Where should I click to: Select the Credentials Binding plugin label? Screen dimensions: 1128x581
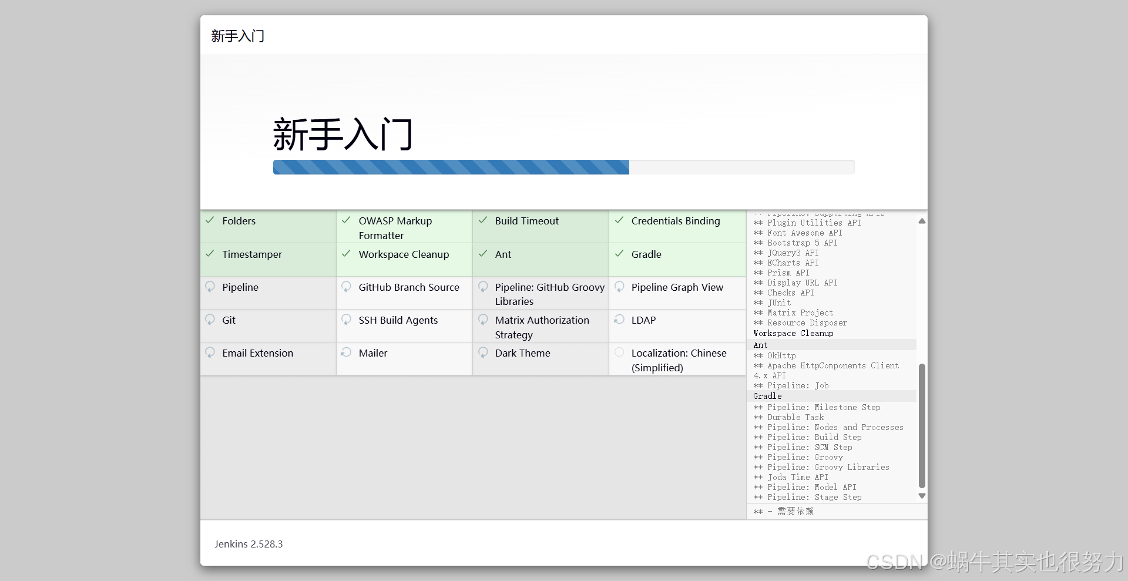click(676, 221)
